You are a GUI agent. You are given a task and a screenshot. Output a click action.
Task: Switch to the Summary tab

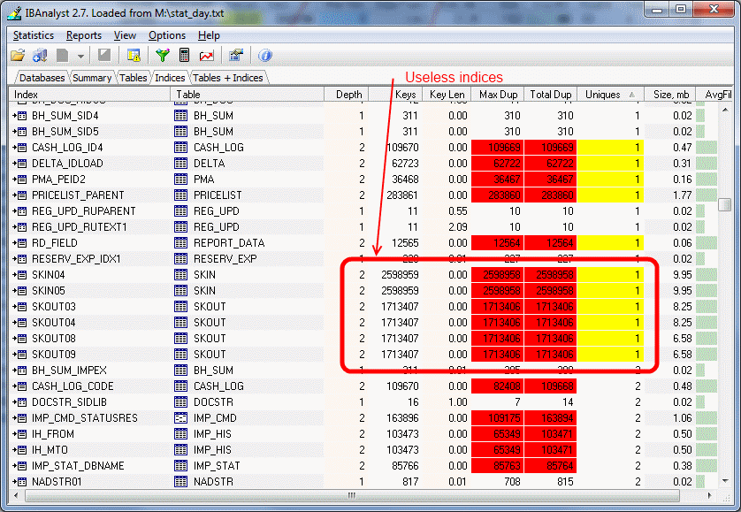[x=92, y=78]
